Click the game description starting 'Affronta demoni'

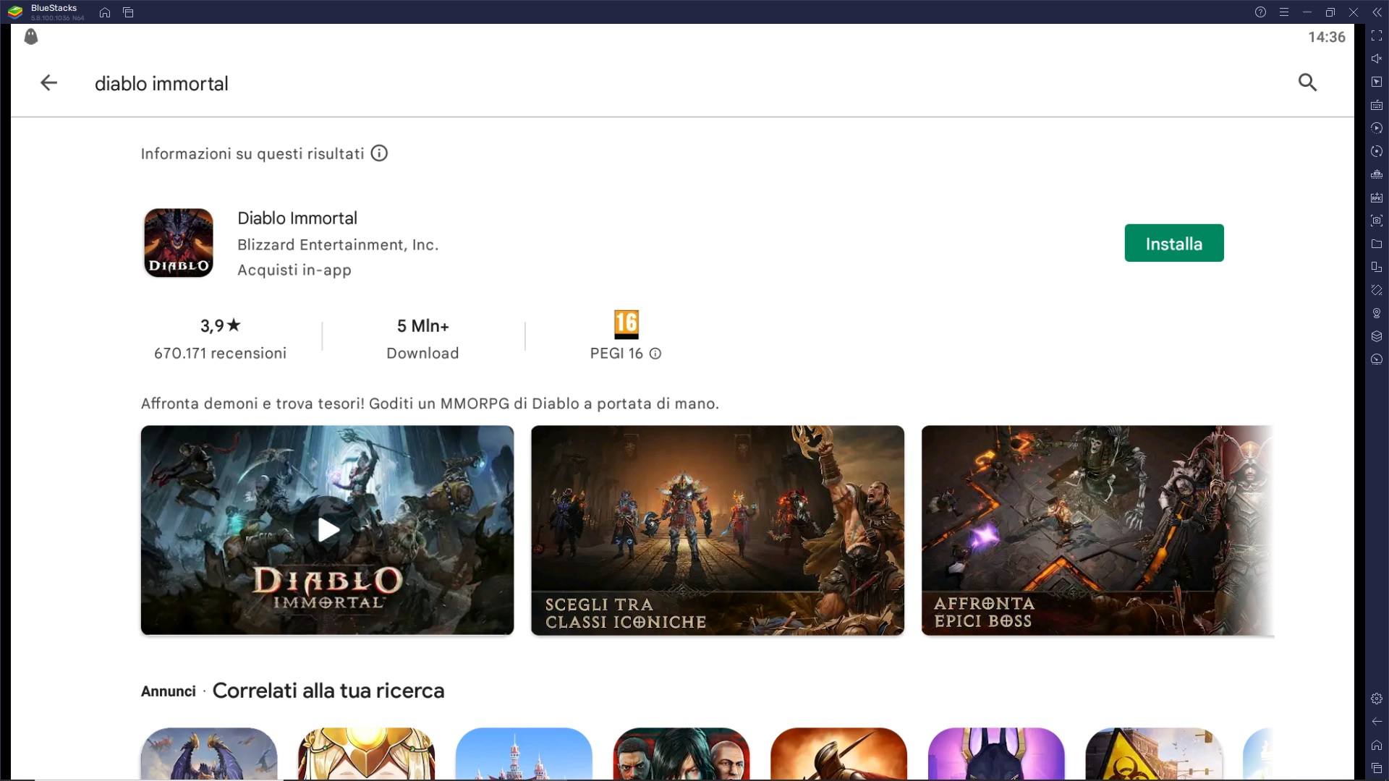[430, 404]
